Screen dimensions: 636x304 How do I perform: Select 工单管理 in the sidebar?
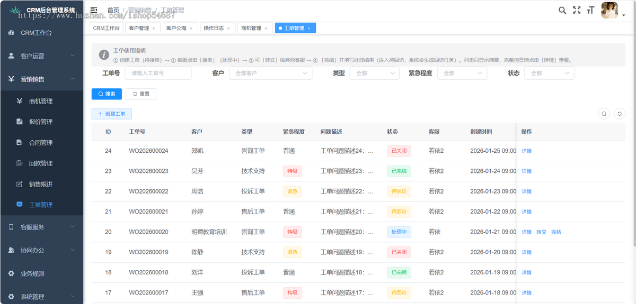[x=41, y=205]
